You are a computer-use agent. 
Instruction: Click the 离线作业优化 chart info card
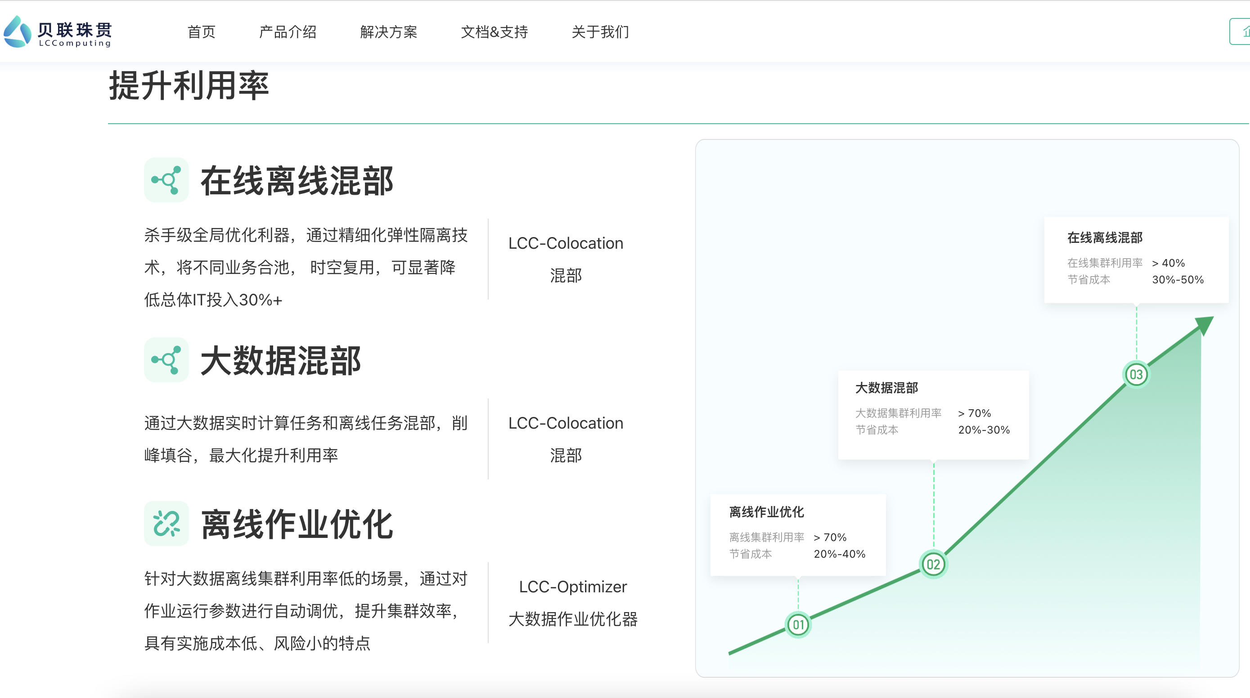797,535
